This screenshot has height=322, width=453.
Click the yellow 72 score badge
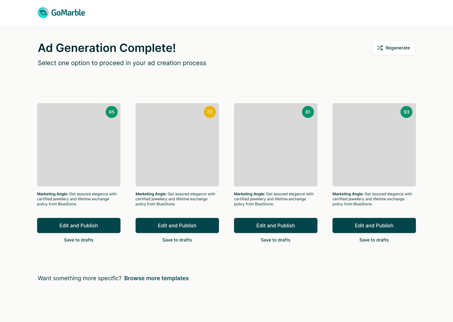pyautogui.click(x=210, y=112)
